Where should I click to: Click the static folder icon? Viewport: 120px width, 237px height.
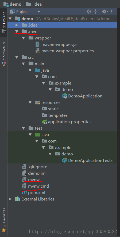click(x=44, y=109)
